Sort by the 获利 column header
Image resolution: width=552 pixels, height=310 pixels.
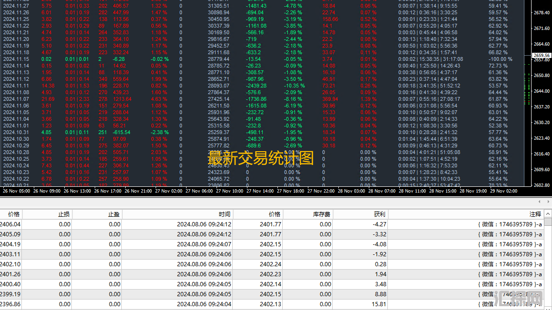(x=380, y=214)
